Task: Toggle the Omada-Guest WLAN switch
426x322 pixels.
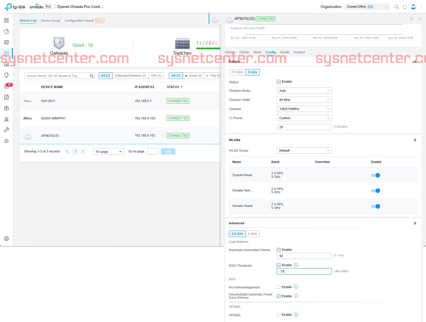Action: pos(376,206)
